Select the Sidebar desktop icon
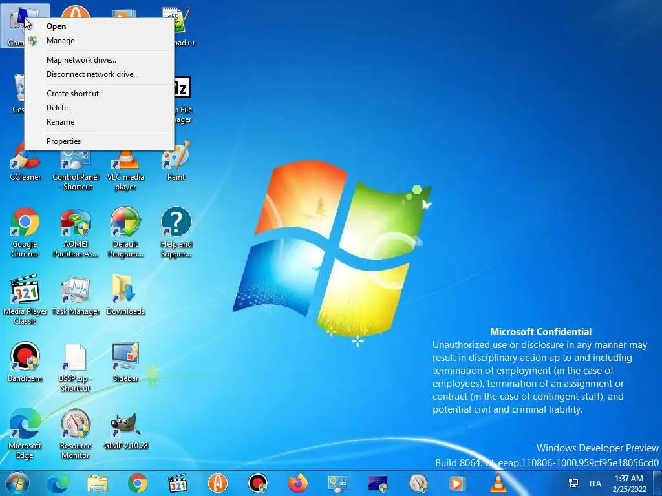The height and width of the screenshot is (496, 662). [125, 363]
